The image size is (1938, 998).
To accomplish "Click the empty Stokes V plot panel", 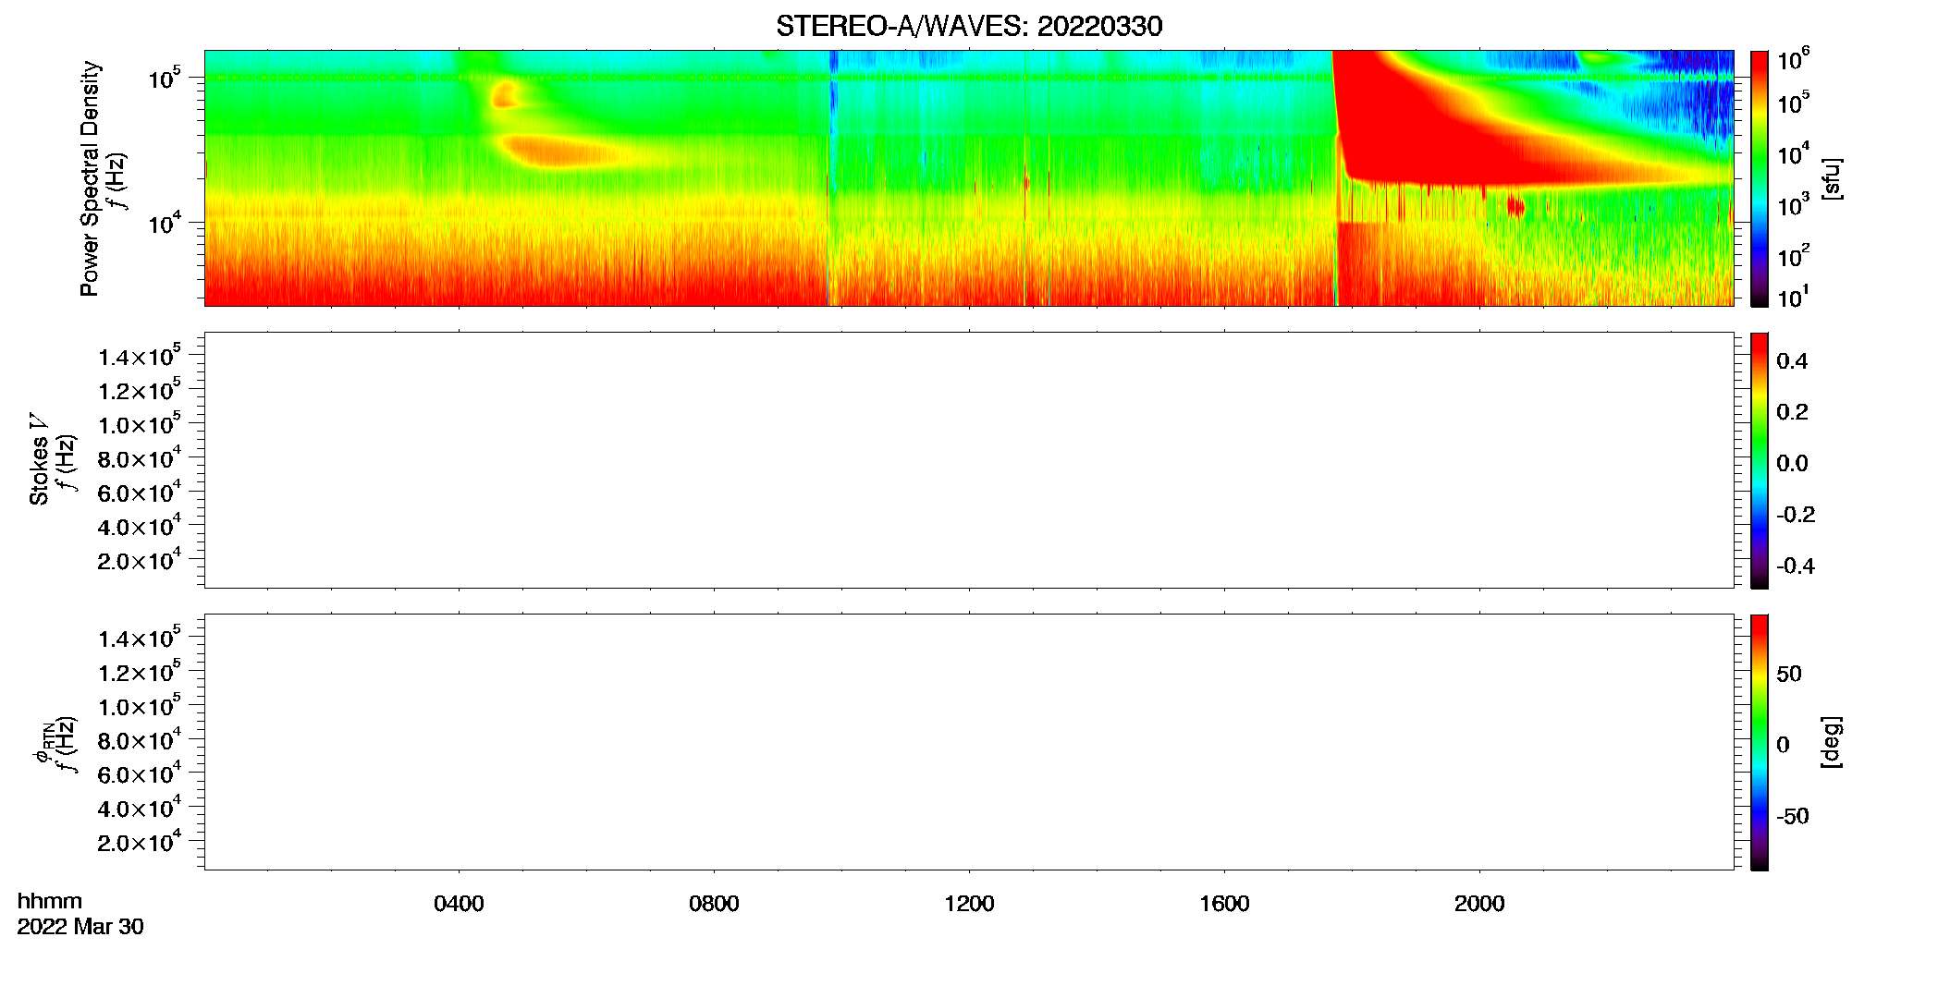I will [x=969, y=460].
